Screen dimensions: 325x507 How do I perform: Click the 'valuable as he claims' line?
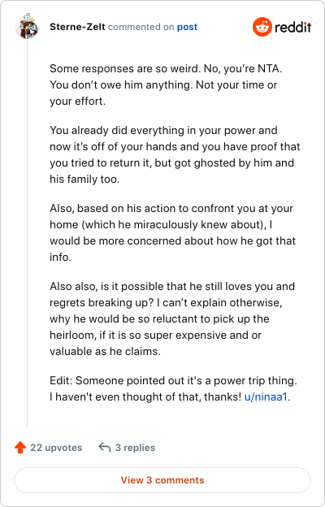[x=105, y=352]
